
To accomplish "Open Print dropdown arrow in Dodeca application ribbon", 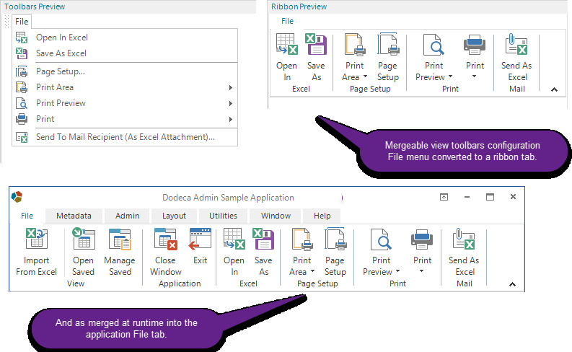I will [422, 271].
